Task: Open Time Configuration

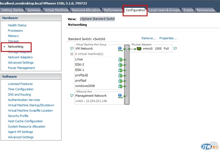Action: pos(21,89)
